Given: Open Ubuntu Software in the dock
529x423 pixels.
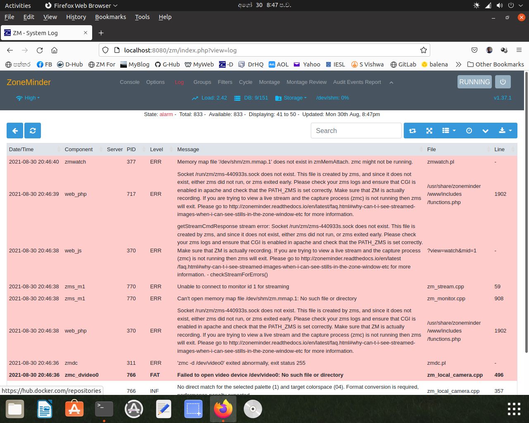Looking at the screenshot, I should 74,409.
